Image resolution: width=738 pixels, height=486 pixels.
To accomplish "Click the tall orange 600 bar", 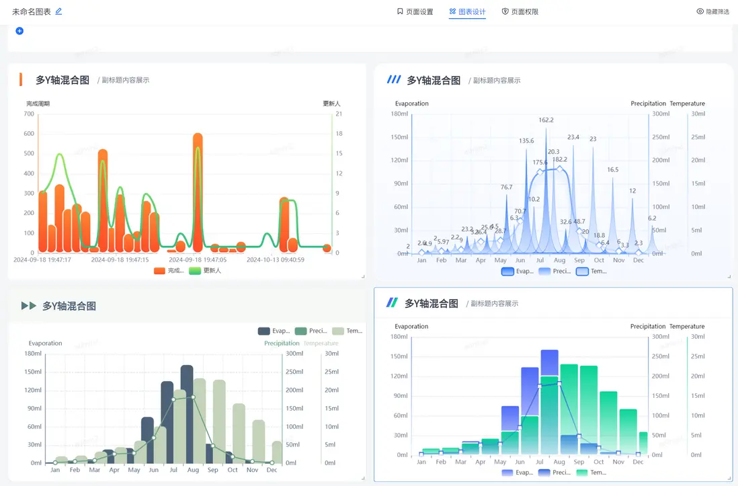I will [x=198, y=192].
